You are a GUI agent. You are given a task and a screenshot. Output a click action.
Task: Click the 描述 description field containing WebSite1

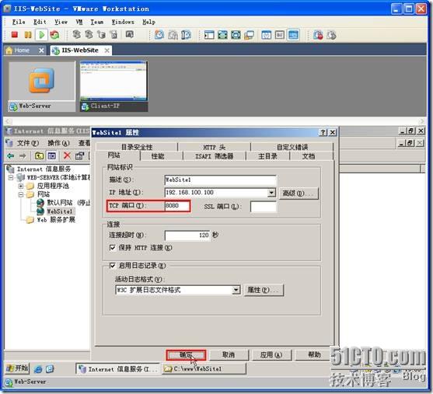(220, 180)
